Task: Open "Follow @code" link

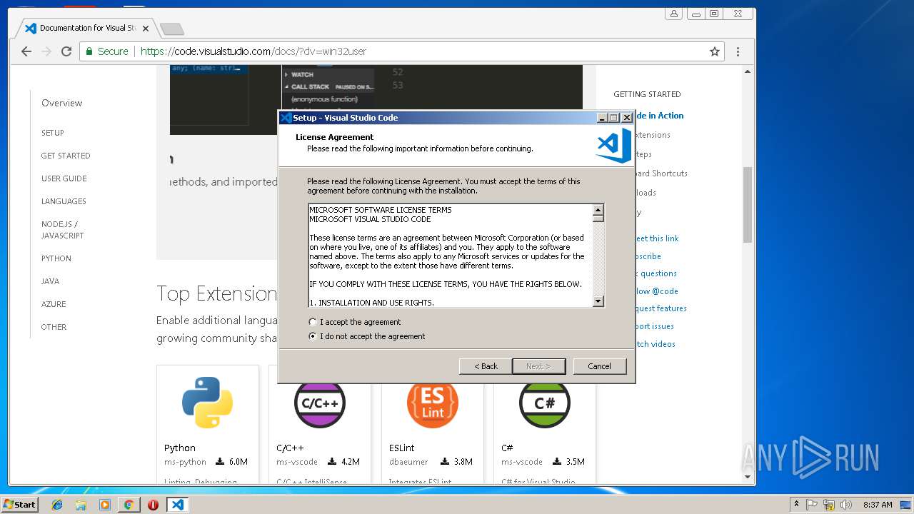Action: tap(657, 291)
